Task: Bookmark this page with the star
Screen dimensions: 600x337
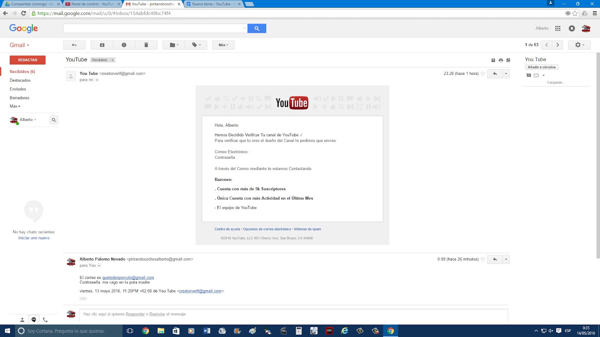Action: point(575,13)
